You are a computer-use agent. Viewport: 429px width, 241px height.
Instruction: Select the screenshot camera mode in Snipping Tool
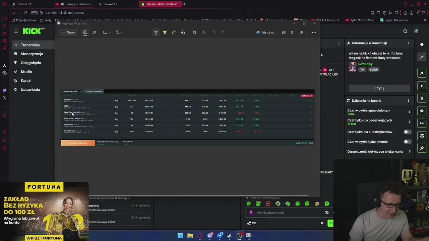coord(85,32)
